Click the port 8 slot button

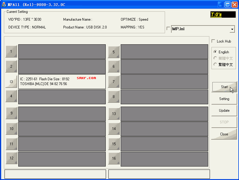pos(114,97)
